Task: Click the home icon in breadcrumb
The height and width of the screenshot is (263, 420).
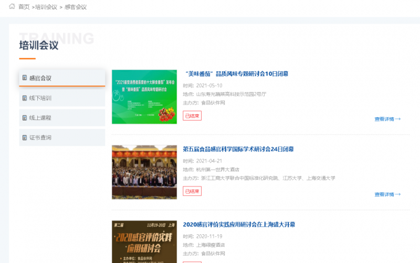Action: (x=12, y=7)
